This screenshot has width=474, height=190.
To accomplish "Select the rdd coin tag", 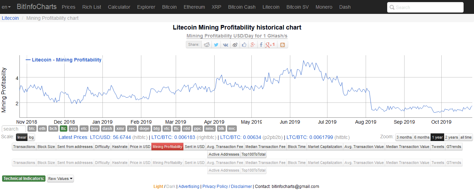I will (x=187, y=129).
